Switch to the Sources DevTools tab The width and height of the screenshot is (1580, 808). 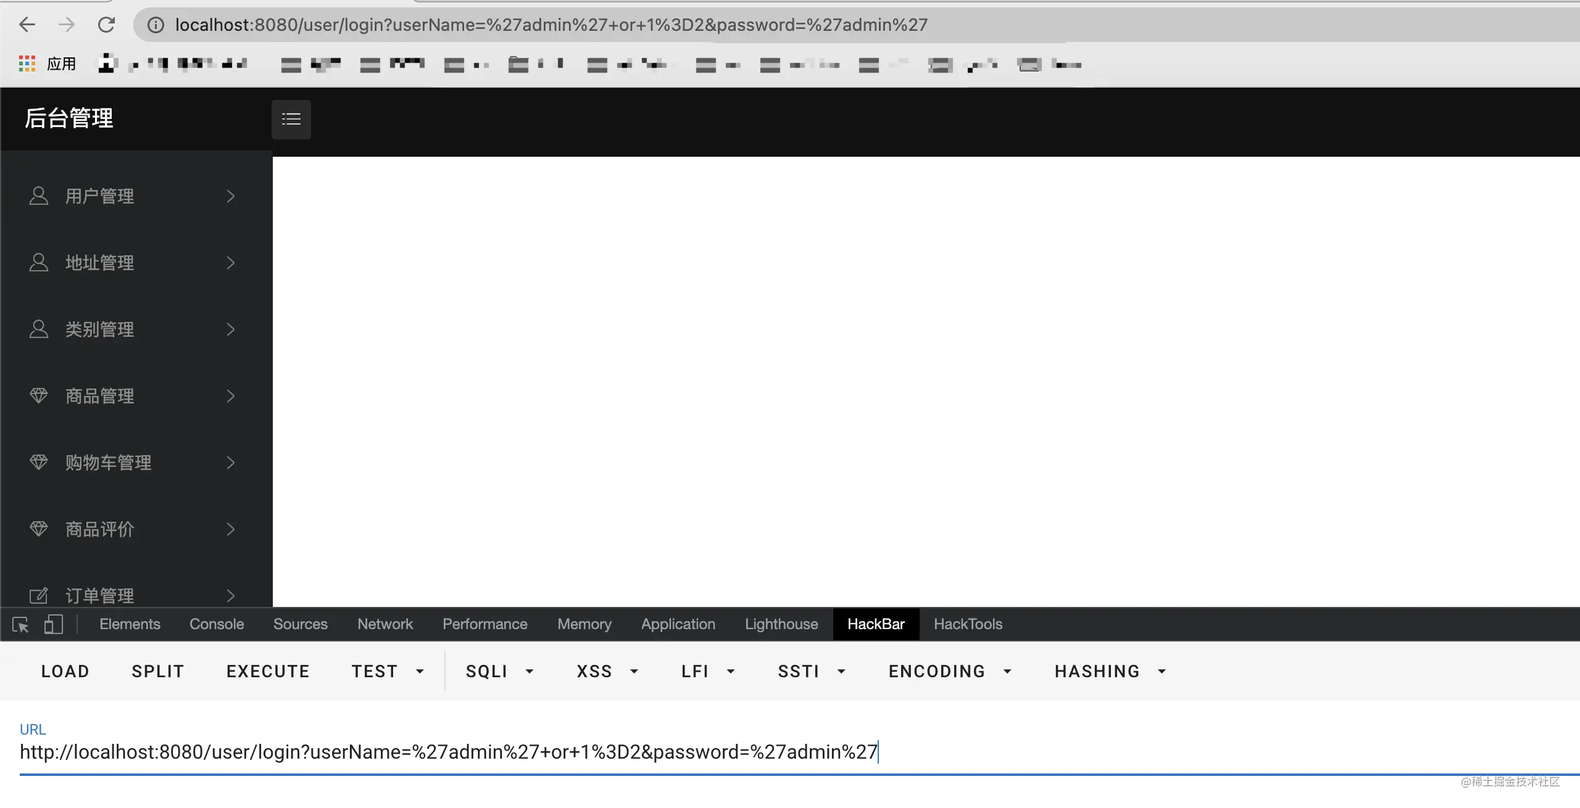click(301, 624)
